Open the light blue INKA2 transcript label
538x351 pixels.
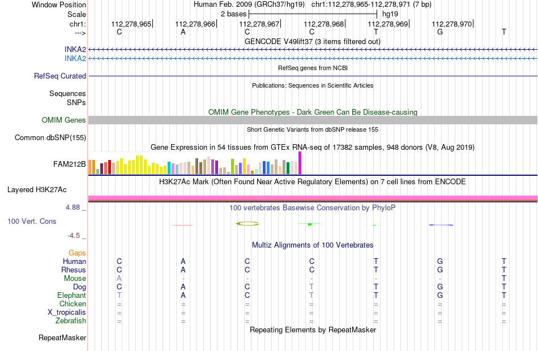pyautogui.click(x=75, y=59)
